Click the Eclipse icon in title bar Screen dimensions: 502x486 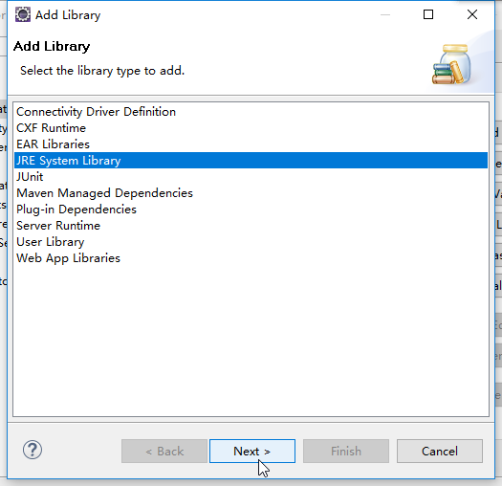click(x=23, y=14)
